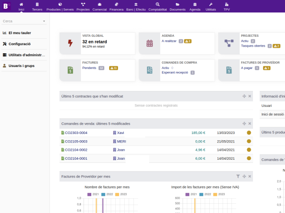Click the order icon beside CO2303-0004
The width and height of the screenshot is (285, 213).
(x=63, y=133)
